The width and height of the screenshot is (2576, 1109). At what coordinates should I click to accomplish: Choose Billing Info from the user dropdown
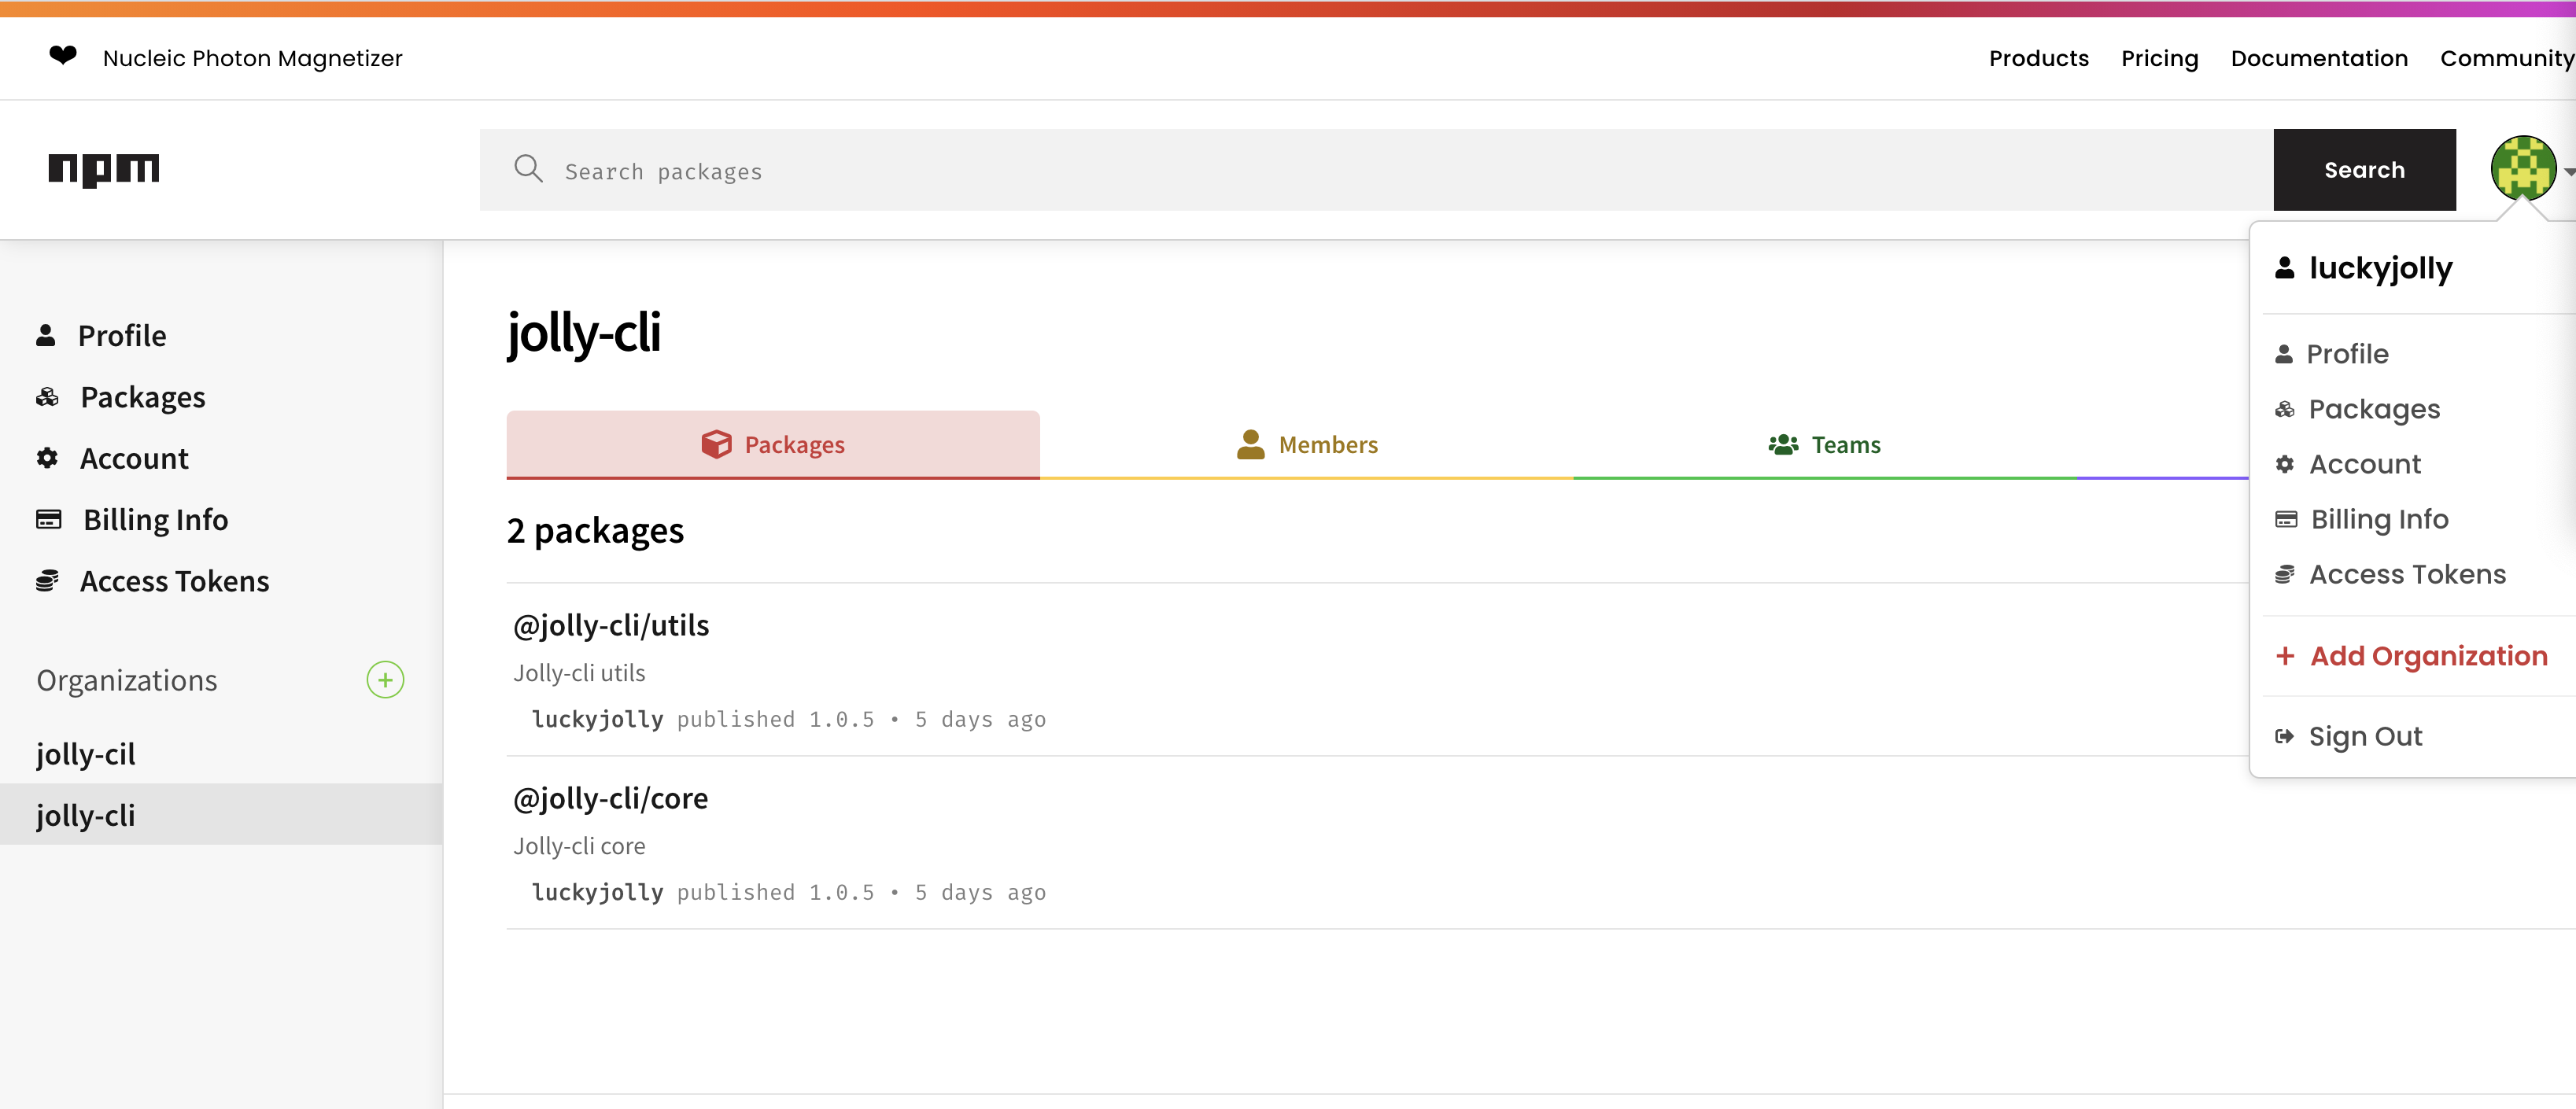coord(2379,519)
